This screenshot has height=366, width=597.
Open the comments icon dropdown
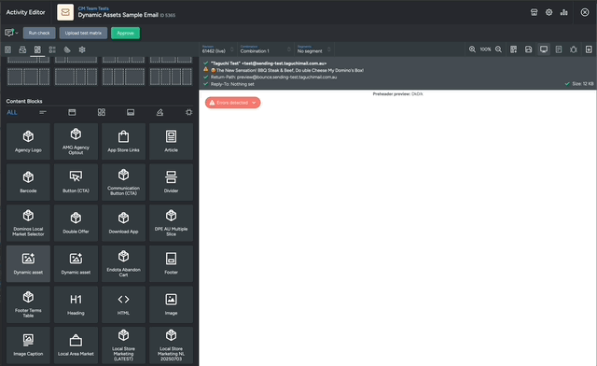point(11,33)
